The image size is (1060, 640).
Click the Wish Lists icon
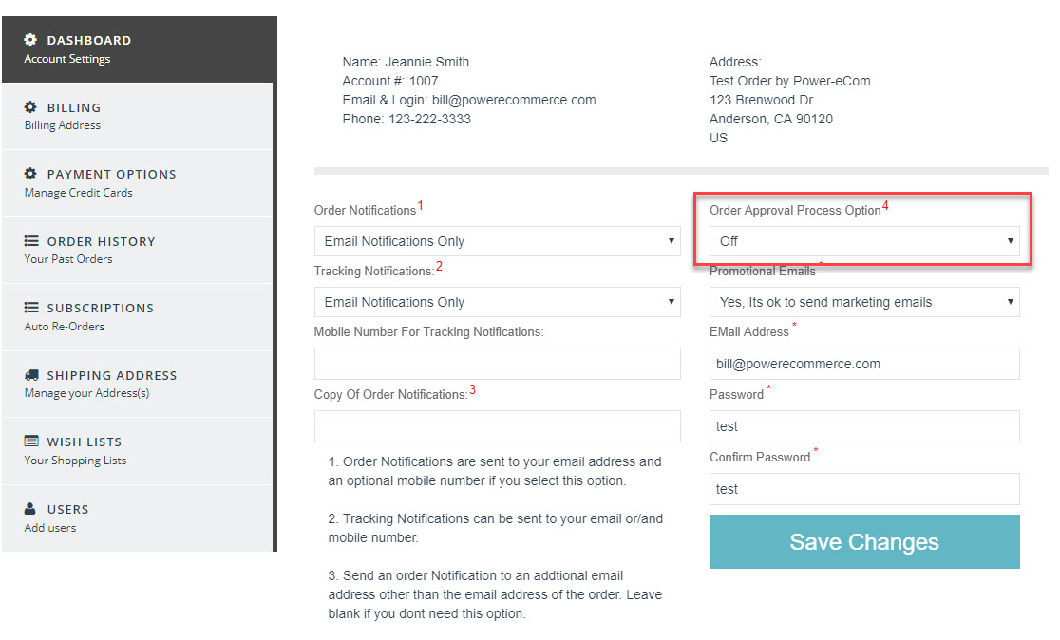tap(30, 442)
